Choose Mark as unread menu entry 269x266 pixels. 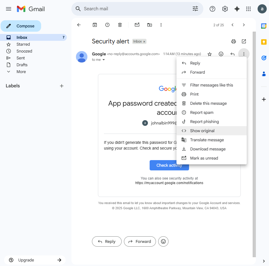212,158
